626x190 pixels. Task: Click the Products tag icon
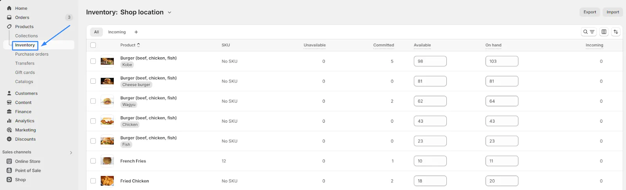tap(9, 26)
